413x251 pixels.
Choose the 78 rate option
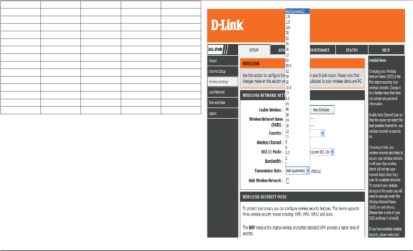[x=297, y=33]
